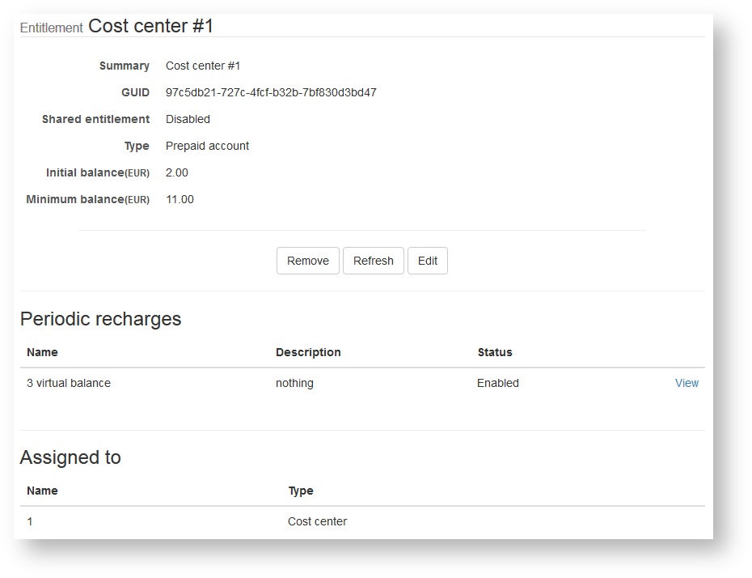Select the Minimum balance value 11.00
The image size is (752, 578).
pos(180,199)
